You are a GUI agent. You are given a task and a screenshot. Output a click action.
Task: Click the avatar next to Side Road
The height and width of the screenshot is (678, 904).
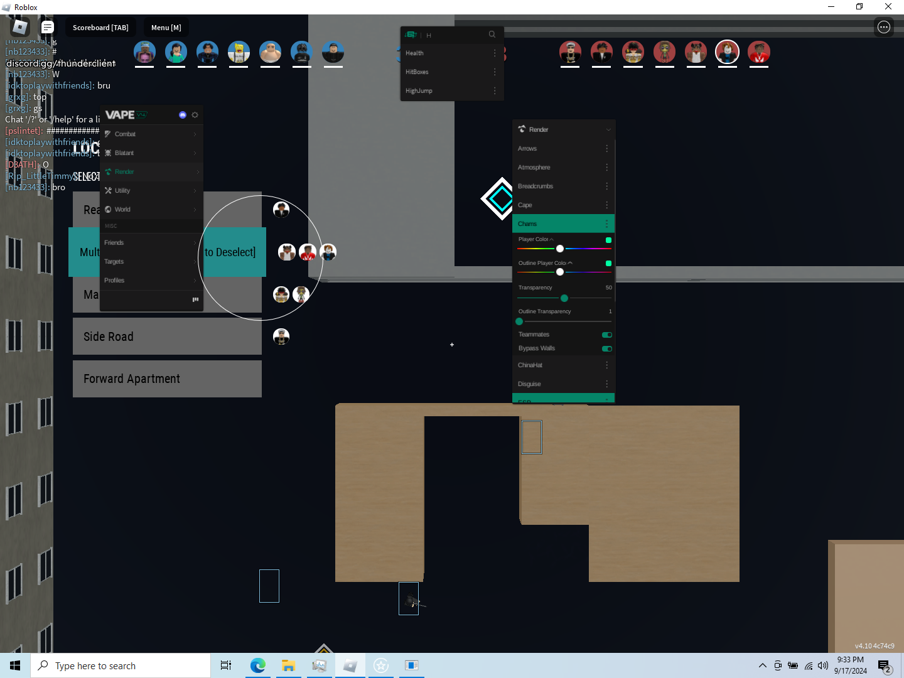pos(281,336)
